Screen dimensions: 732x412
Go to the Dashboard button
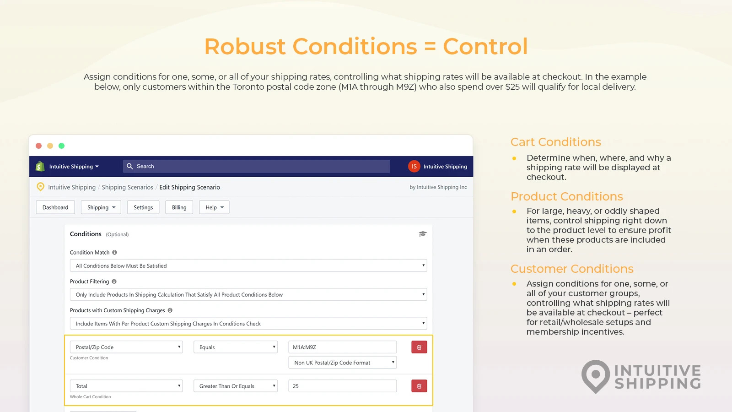coord(55,207)
